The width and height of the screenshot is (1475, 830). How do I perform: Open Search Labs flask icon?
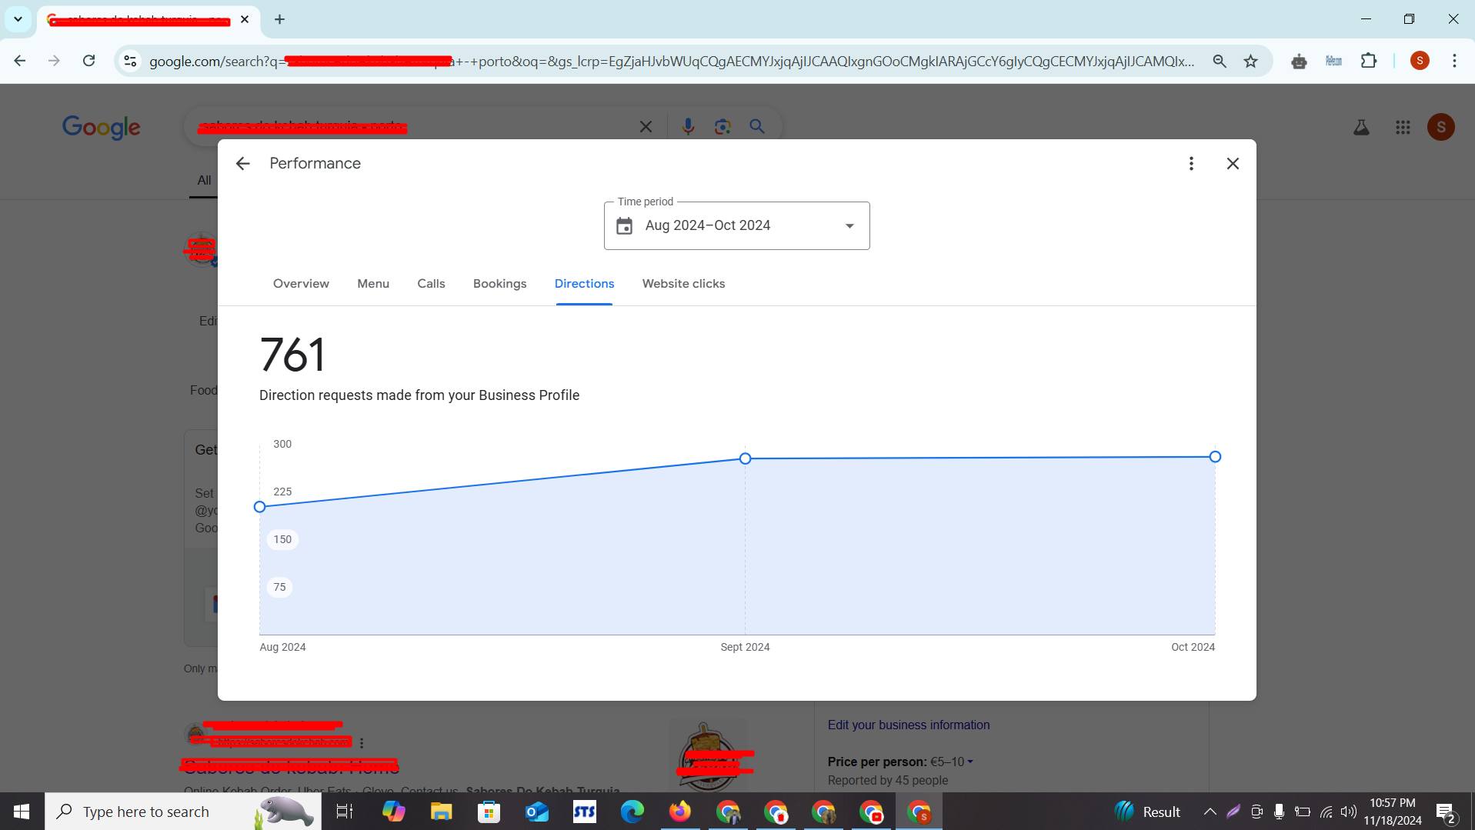[1361, 128]
